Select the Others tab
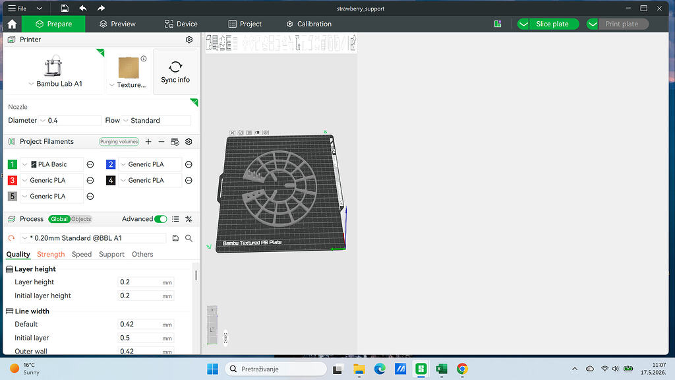Screen dimensions: 675x380 tap(142, 254)
